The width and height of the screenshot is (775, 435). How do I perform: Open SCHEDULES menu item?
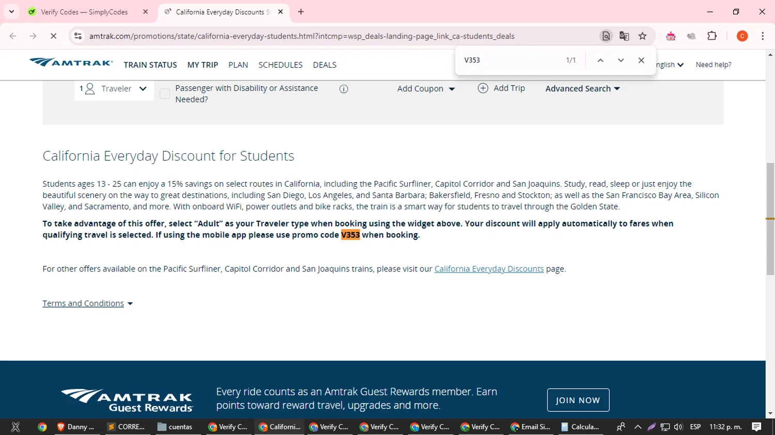click(x=281, y=65)
